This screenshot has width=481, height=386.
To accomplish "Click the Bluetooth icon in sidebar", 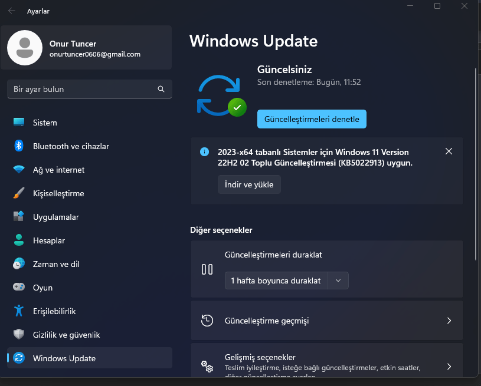I will [x=19, y=146].
